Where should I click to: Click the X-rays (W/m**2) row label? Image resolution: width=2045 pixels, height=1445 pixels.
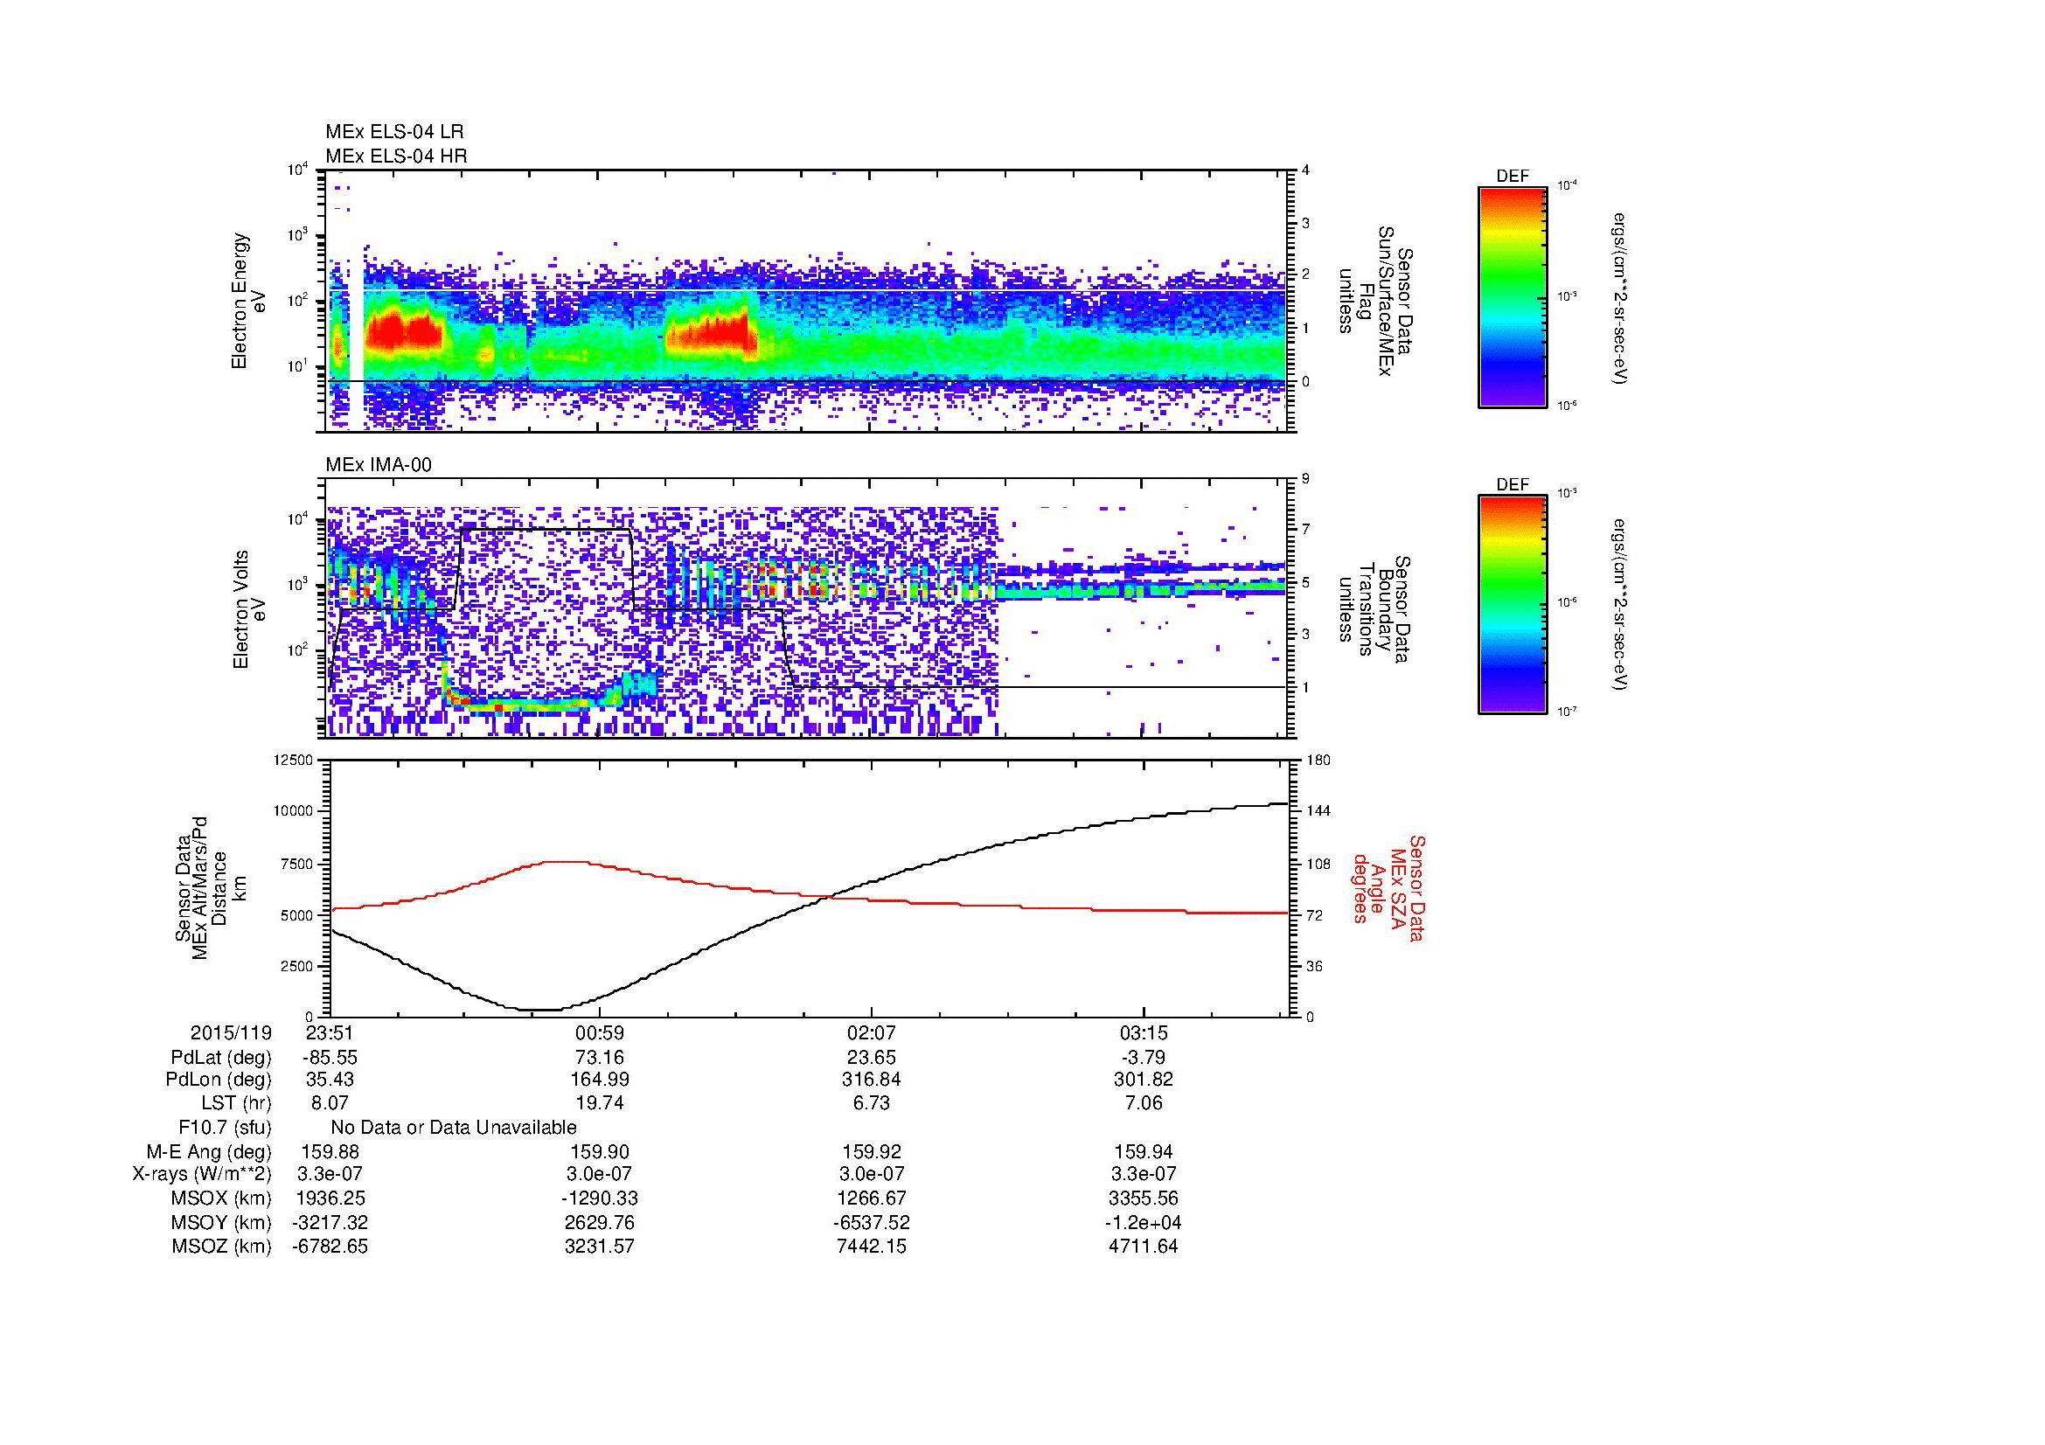click(x=202, y=1174)
